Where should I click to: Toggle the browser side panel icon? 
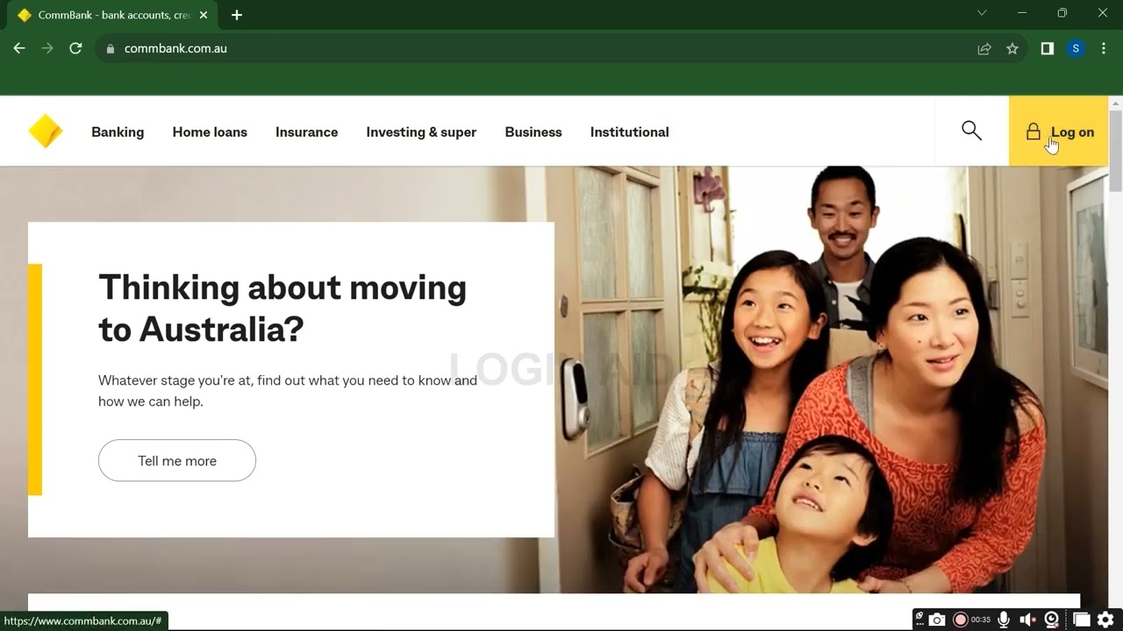pos(1047,49)
